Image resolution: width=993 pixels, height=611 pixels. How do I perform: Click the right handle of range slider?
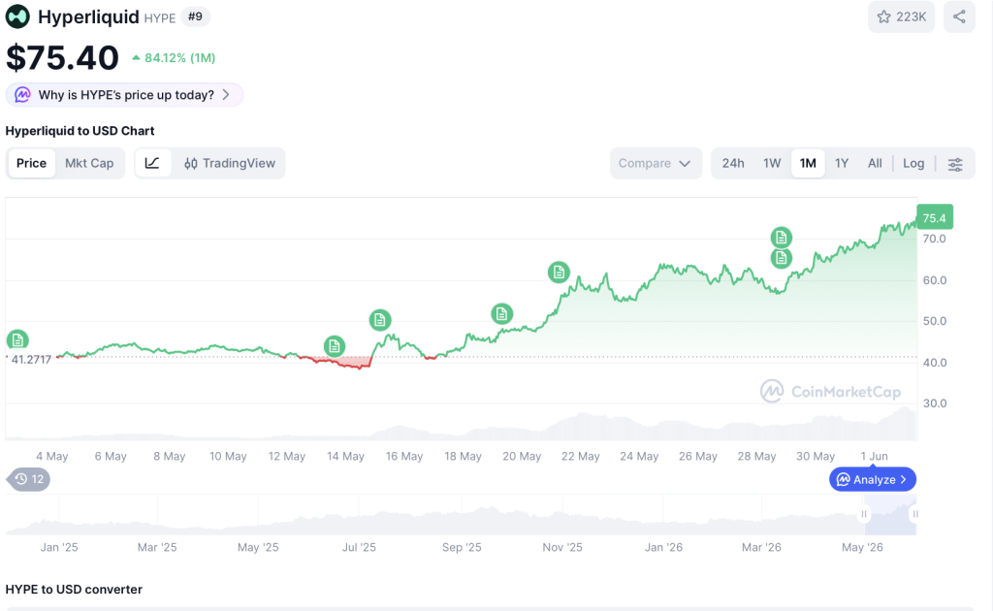pos(914,514)
